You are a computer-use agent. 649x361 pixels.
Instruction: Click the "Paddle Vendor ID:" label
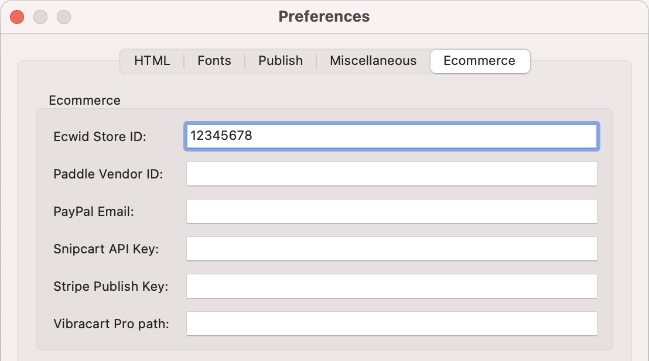tap(108, 174)
